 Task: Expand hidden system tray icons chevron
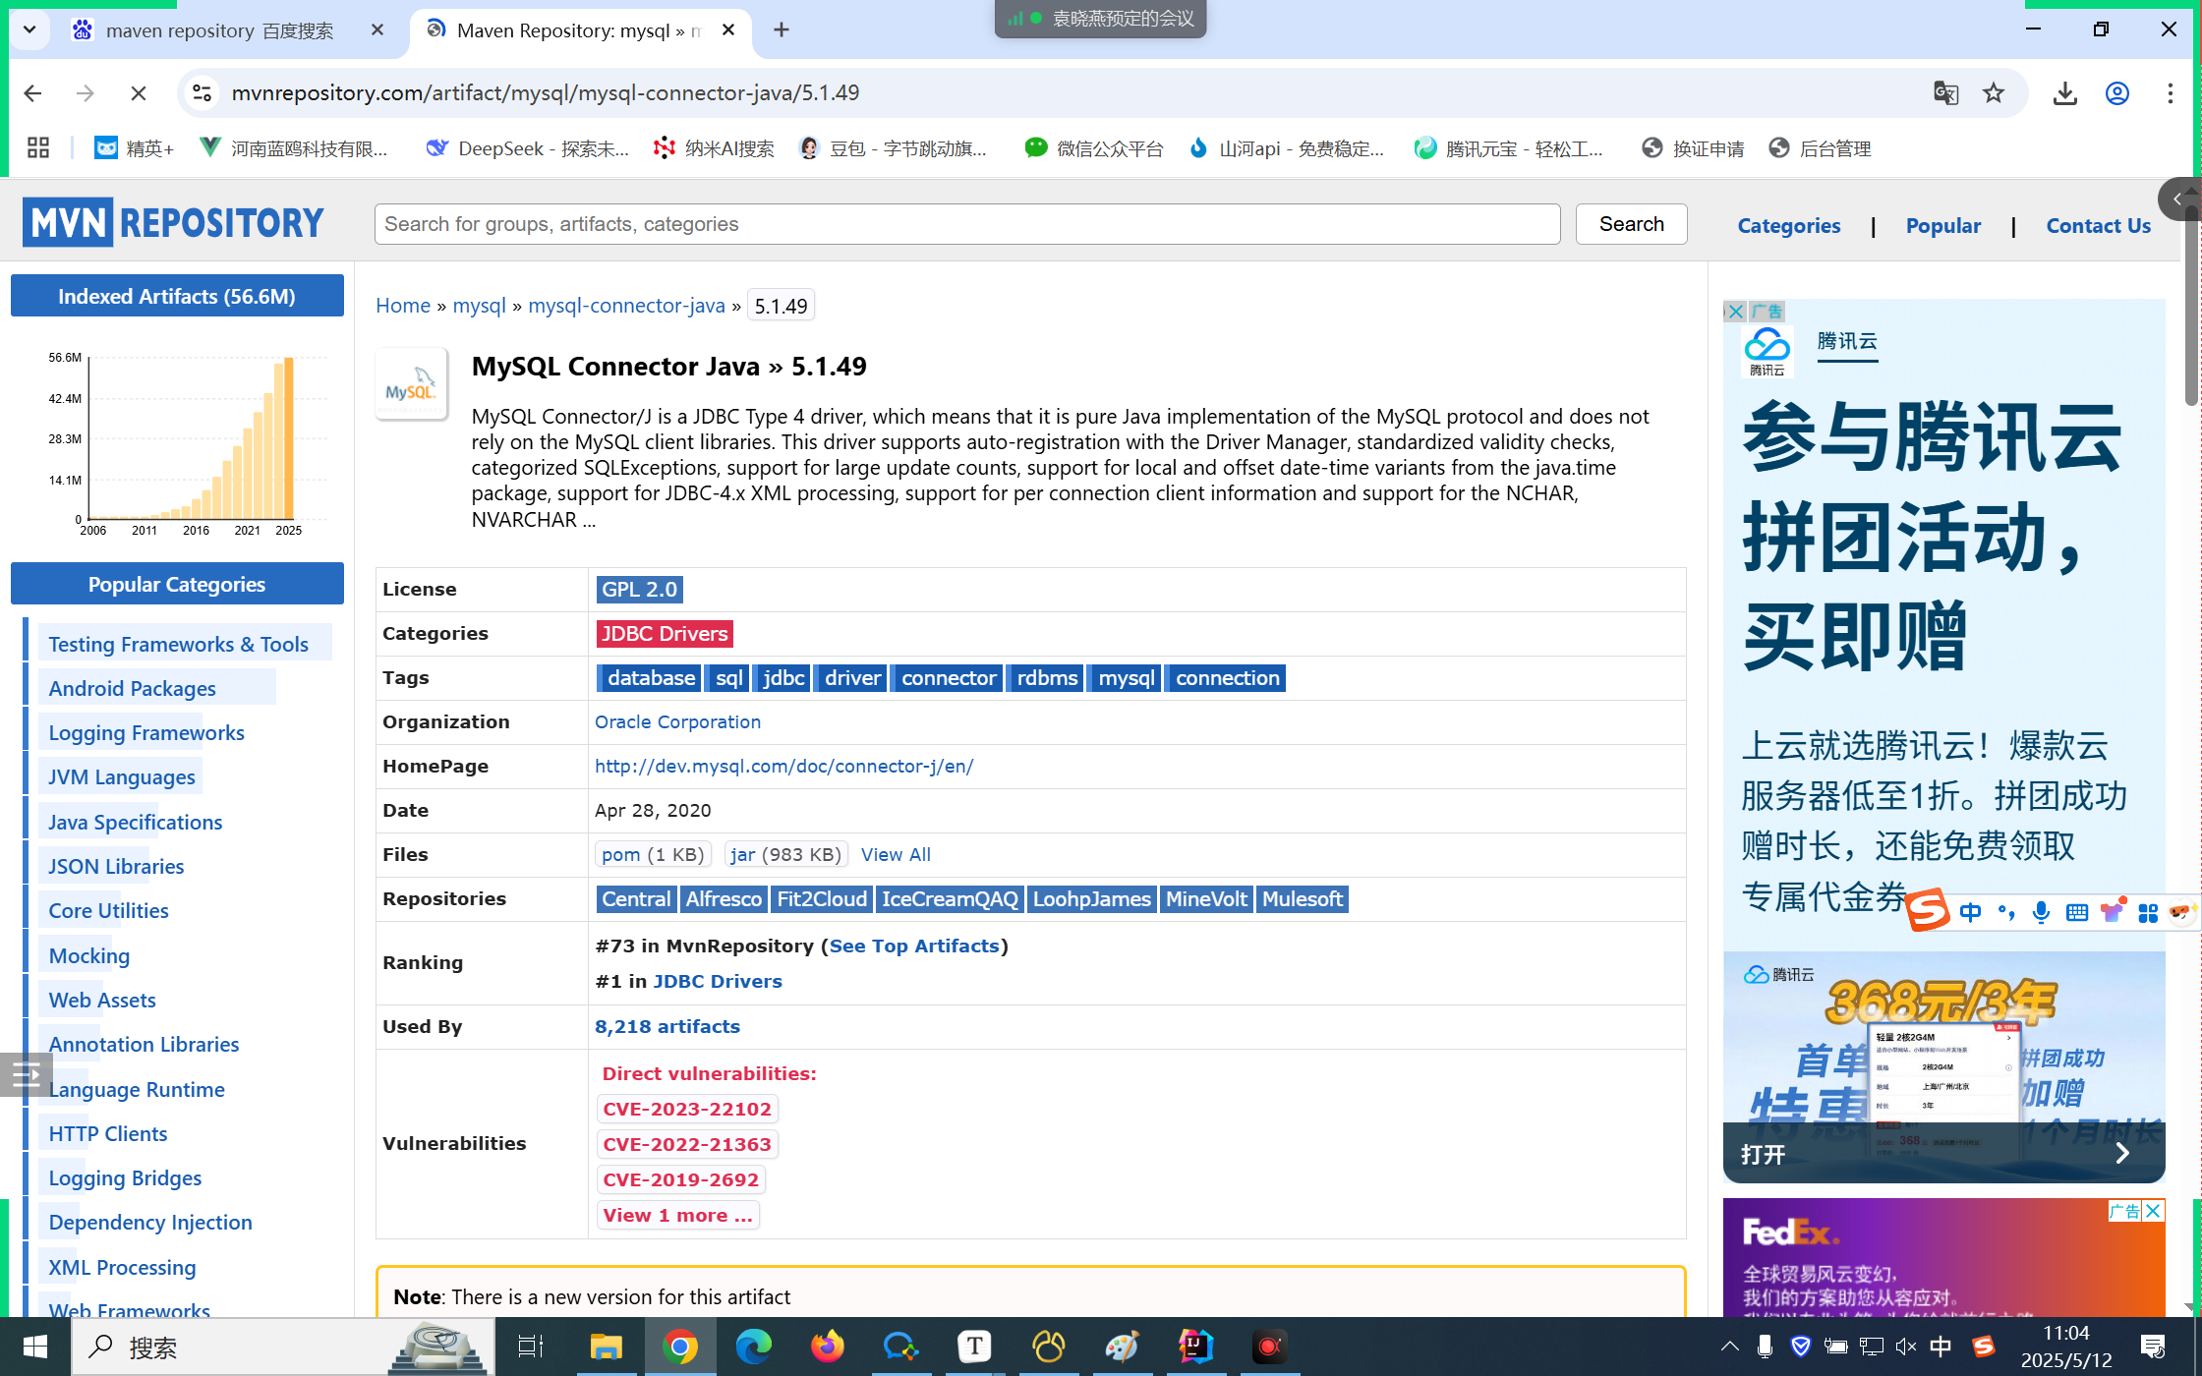click(x=1729, y=1347)
